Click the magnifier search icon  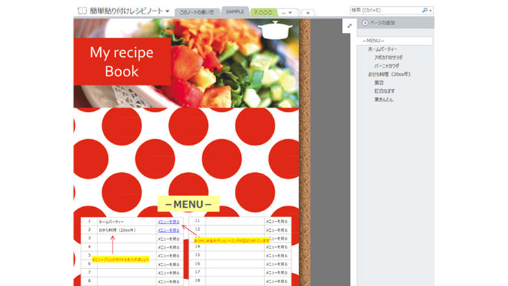(x=425, y=10)
